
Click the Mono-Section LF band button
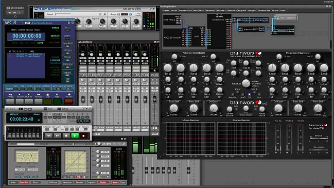[x=168, y=97]
